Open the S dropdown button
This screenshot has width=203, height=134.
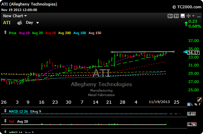tap(170, 16)
